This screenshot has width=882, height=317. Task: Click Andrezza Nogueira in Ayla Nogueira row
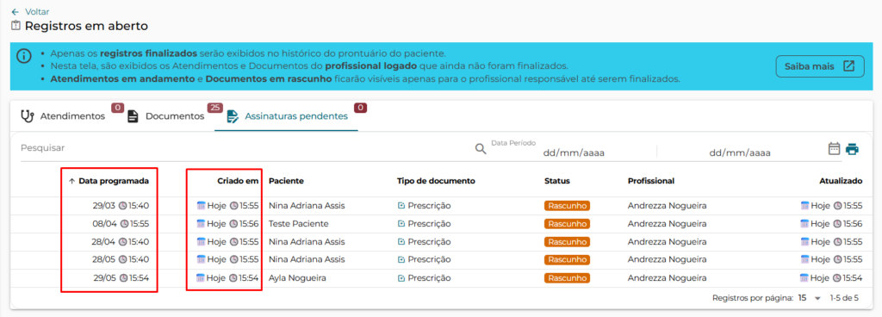click(667, 277)
